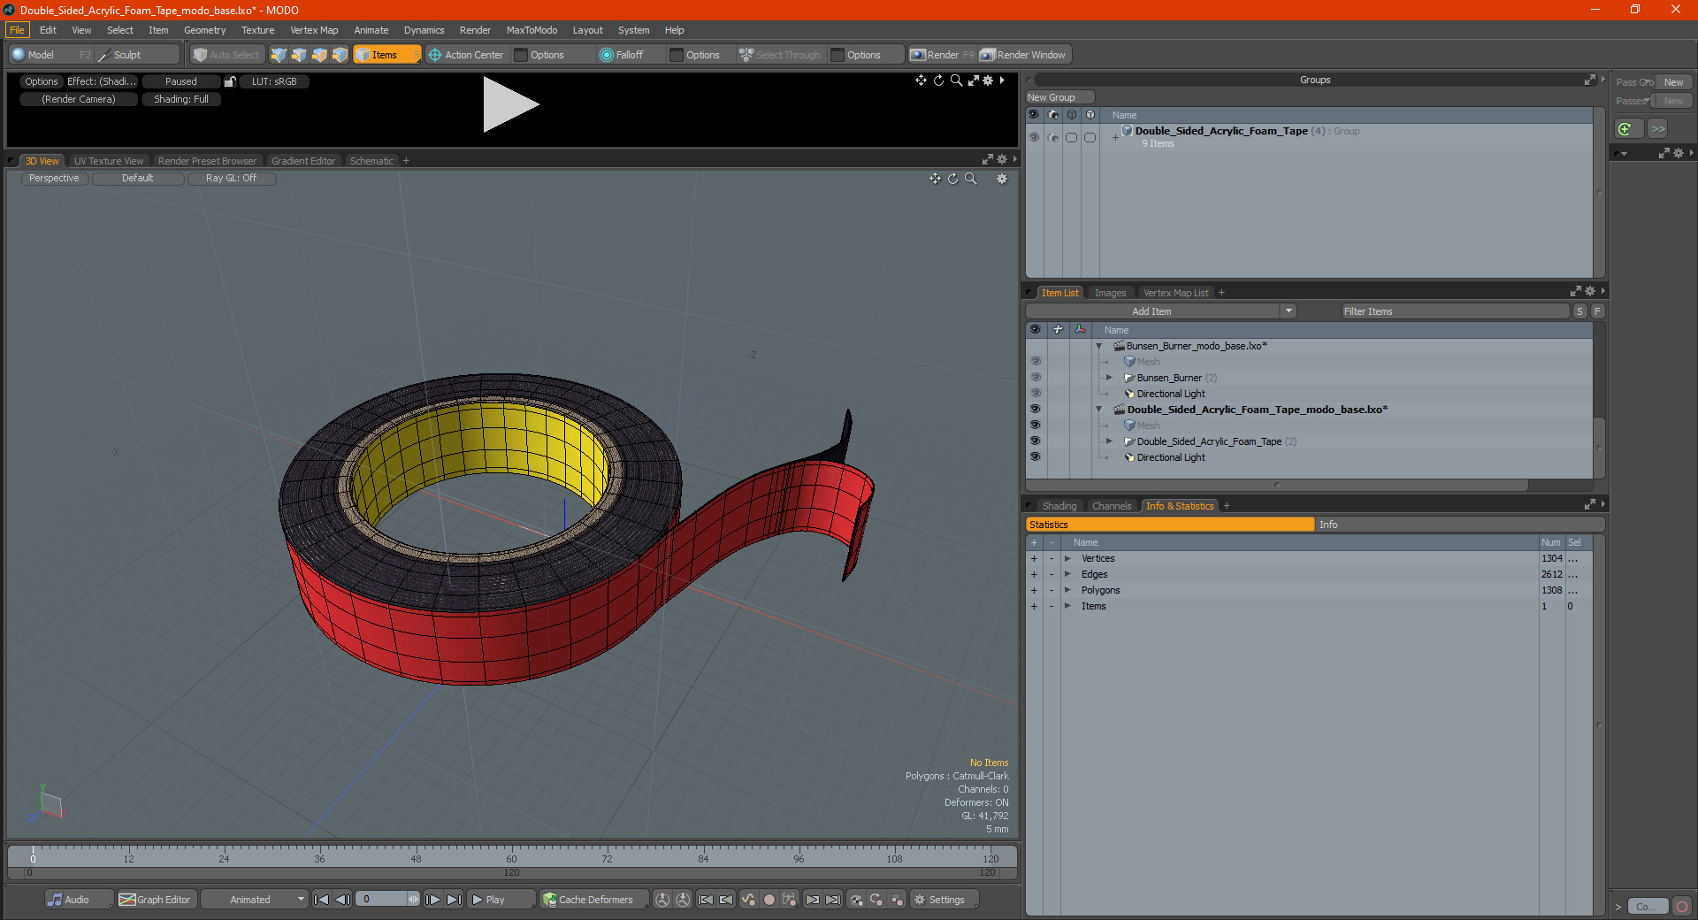Click Perspective view type dropdown

pyautogui.click(x=54, y=178)
